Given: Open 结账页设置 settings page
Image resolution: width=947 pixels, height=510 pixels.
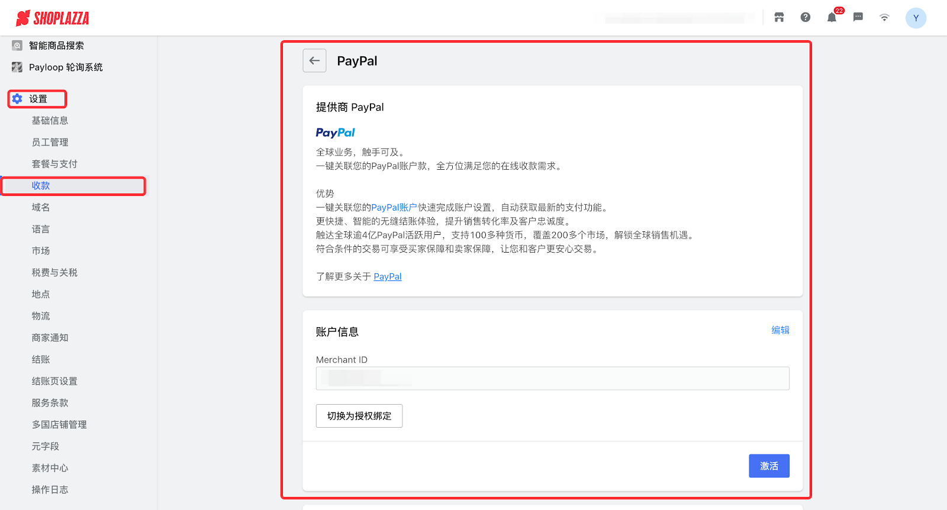Looking at the screenshot, I should point(54,382).
